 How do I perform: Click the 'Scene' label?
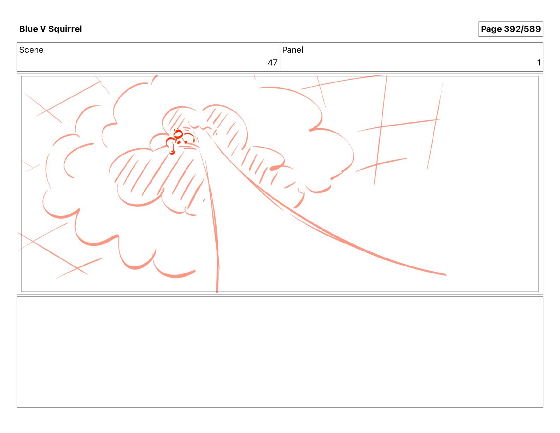pos(31,50)
